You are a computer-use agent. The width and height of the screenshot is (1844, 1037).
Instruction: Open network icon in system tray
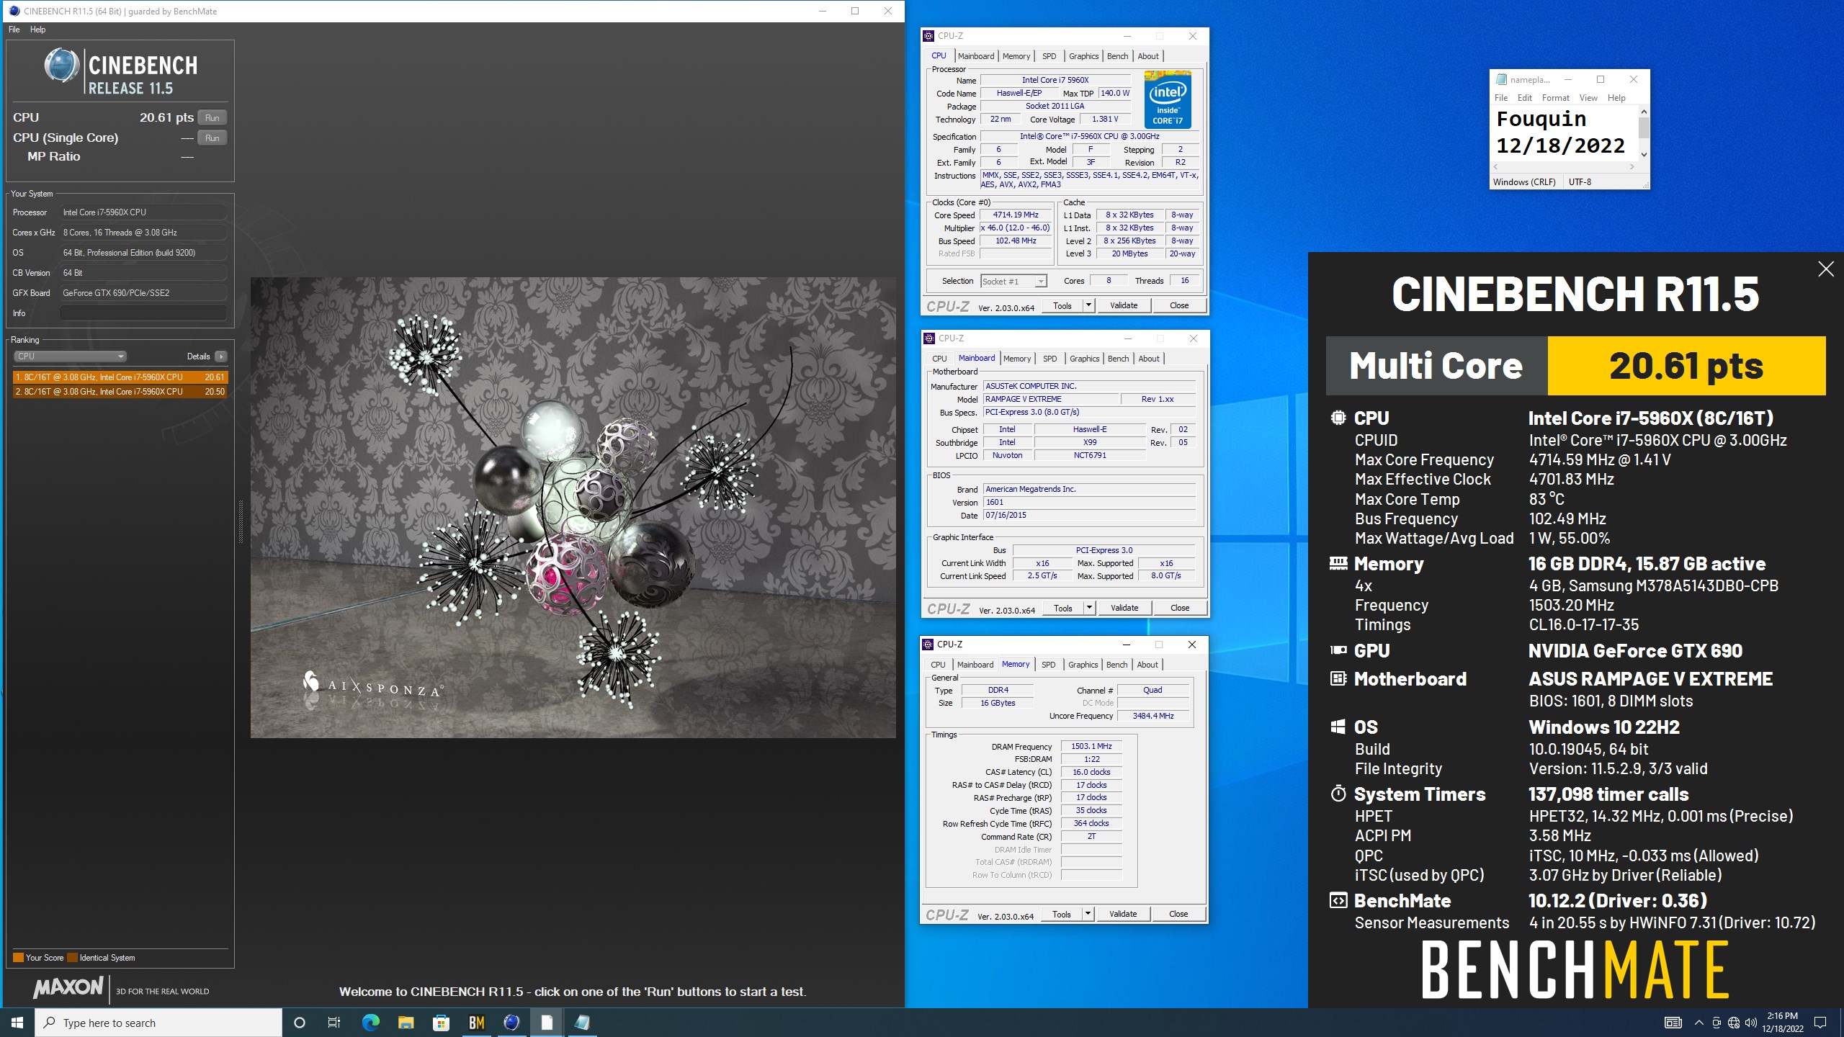[x=1734, y=1023]
